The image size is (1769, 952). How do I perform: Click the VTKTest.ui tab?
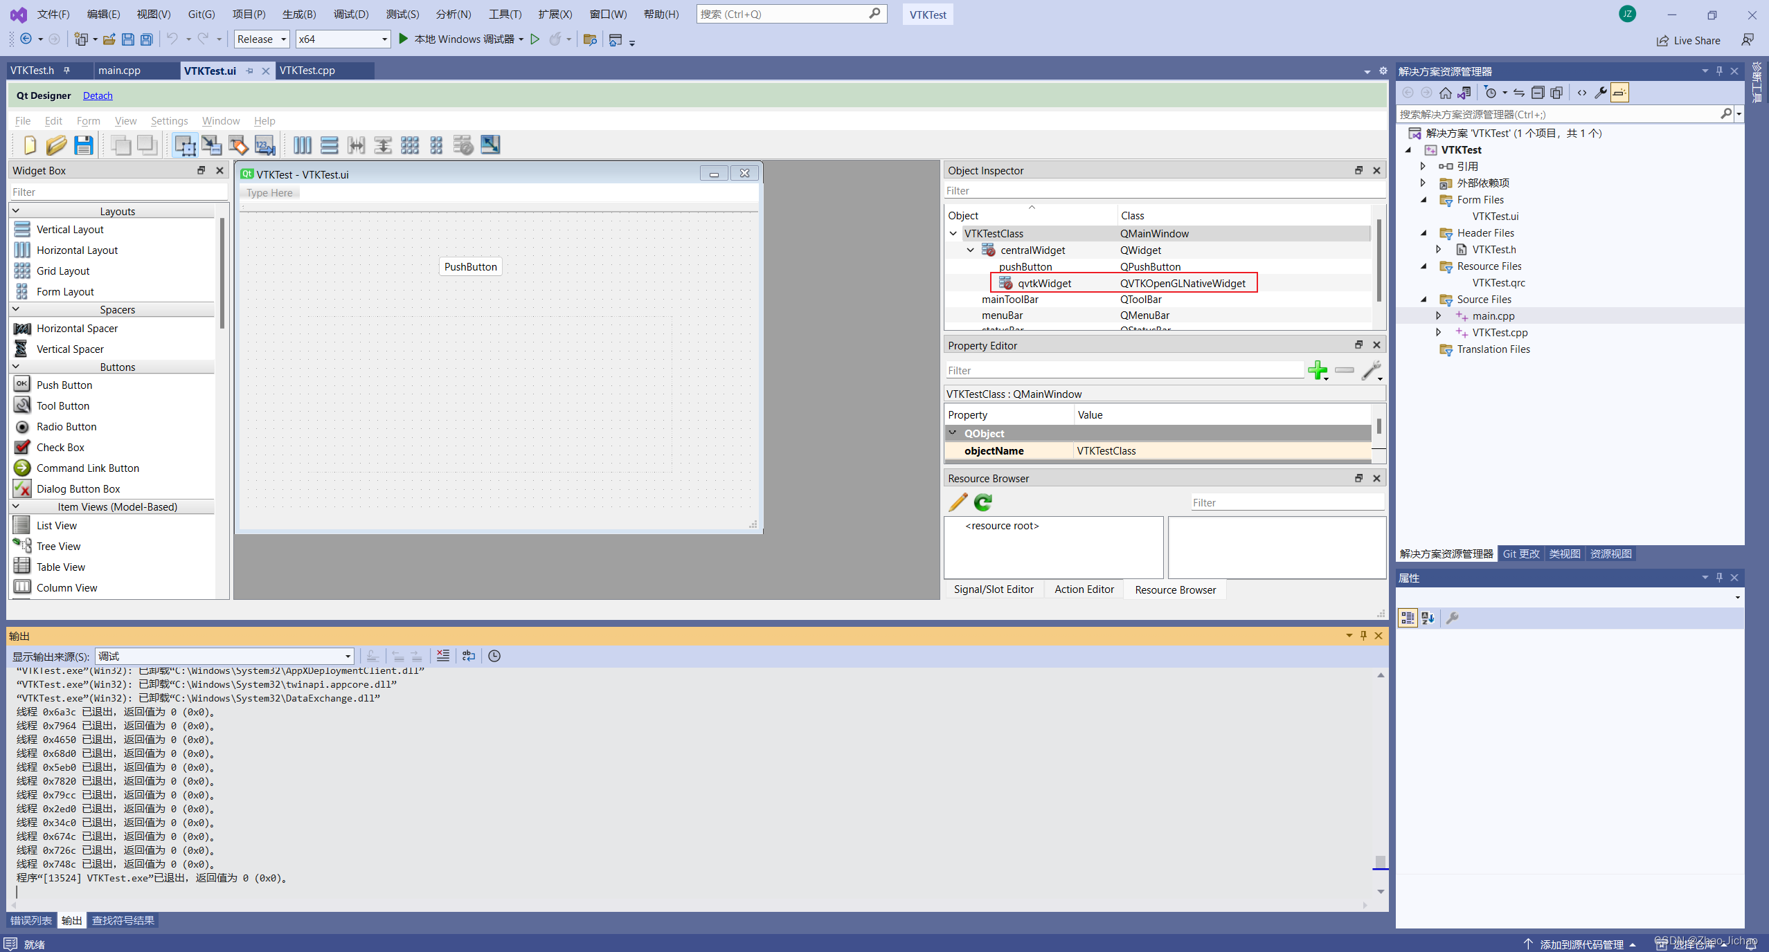point(210,71)
